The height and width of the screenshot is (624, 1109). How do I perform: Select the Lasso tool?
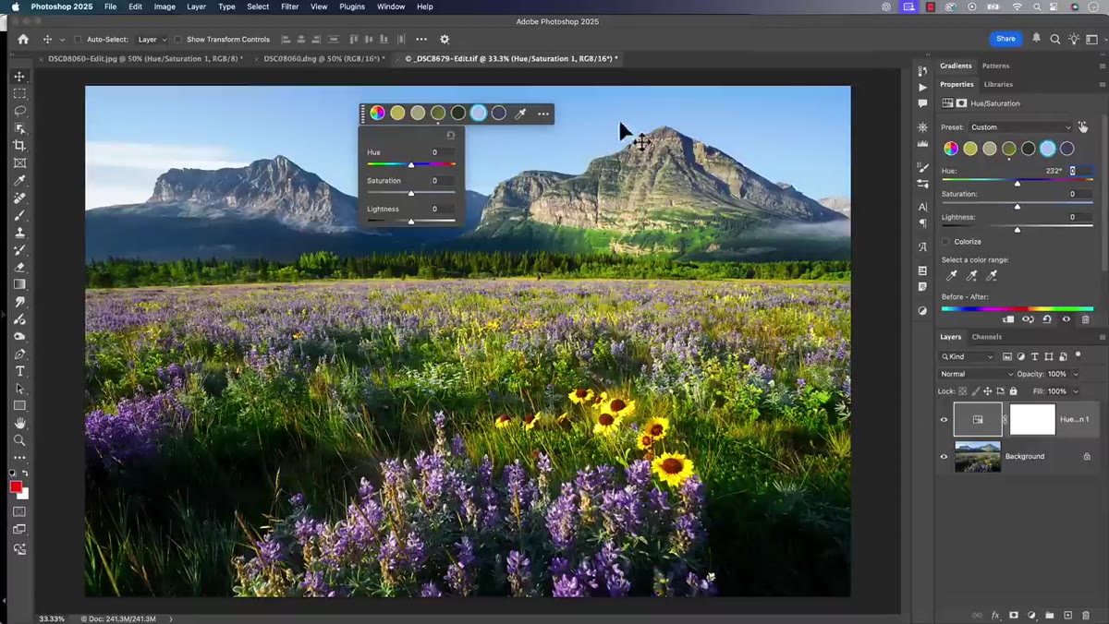(x=19, y=111)
